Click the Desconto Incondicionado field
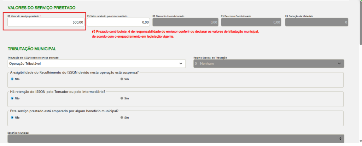Viewport: 362px width, 146px height. click(x=185, y=22)
